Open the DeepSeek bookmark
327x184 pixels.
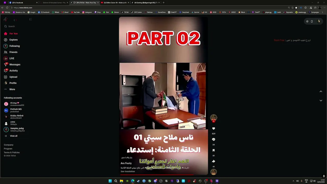click(x=184, y=12)
